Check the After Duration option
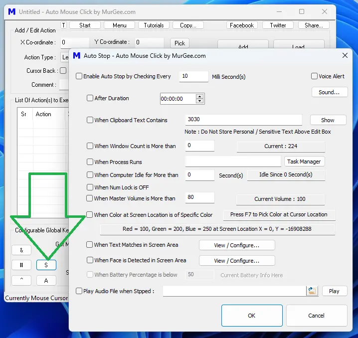This screenshot has height=338, width=358. click(x=90, y=98)
